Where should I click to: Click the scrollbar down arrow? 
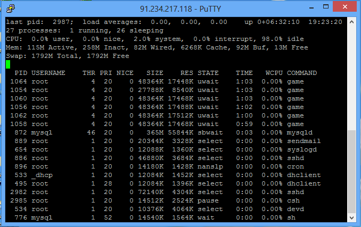point(351,217)
